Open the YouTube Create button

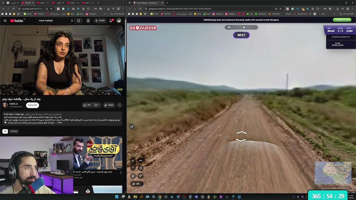100,21
